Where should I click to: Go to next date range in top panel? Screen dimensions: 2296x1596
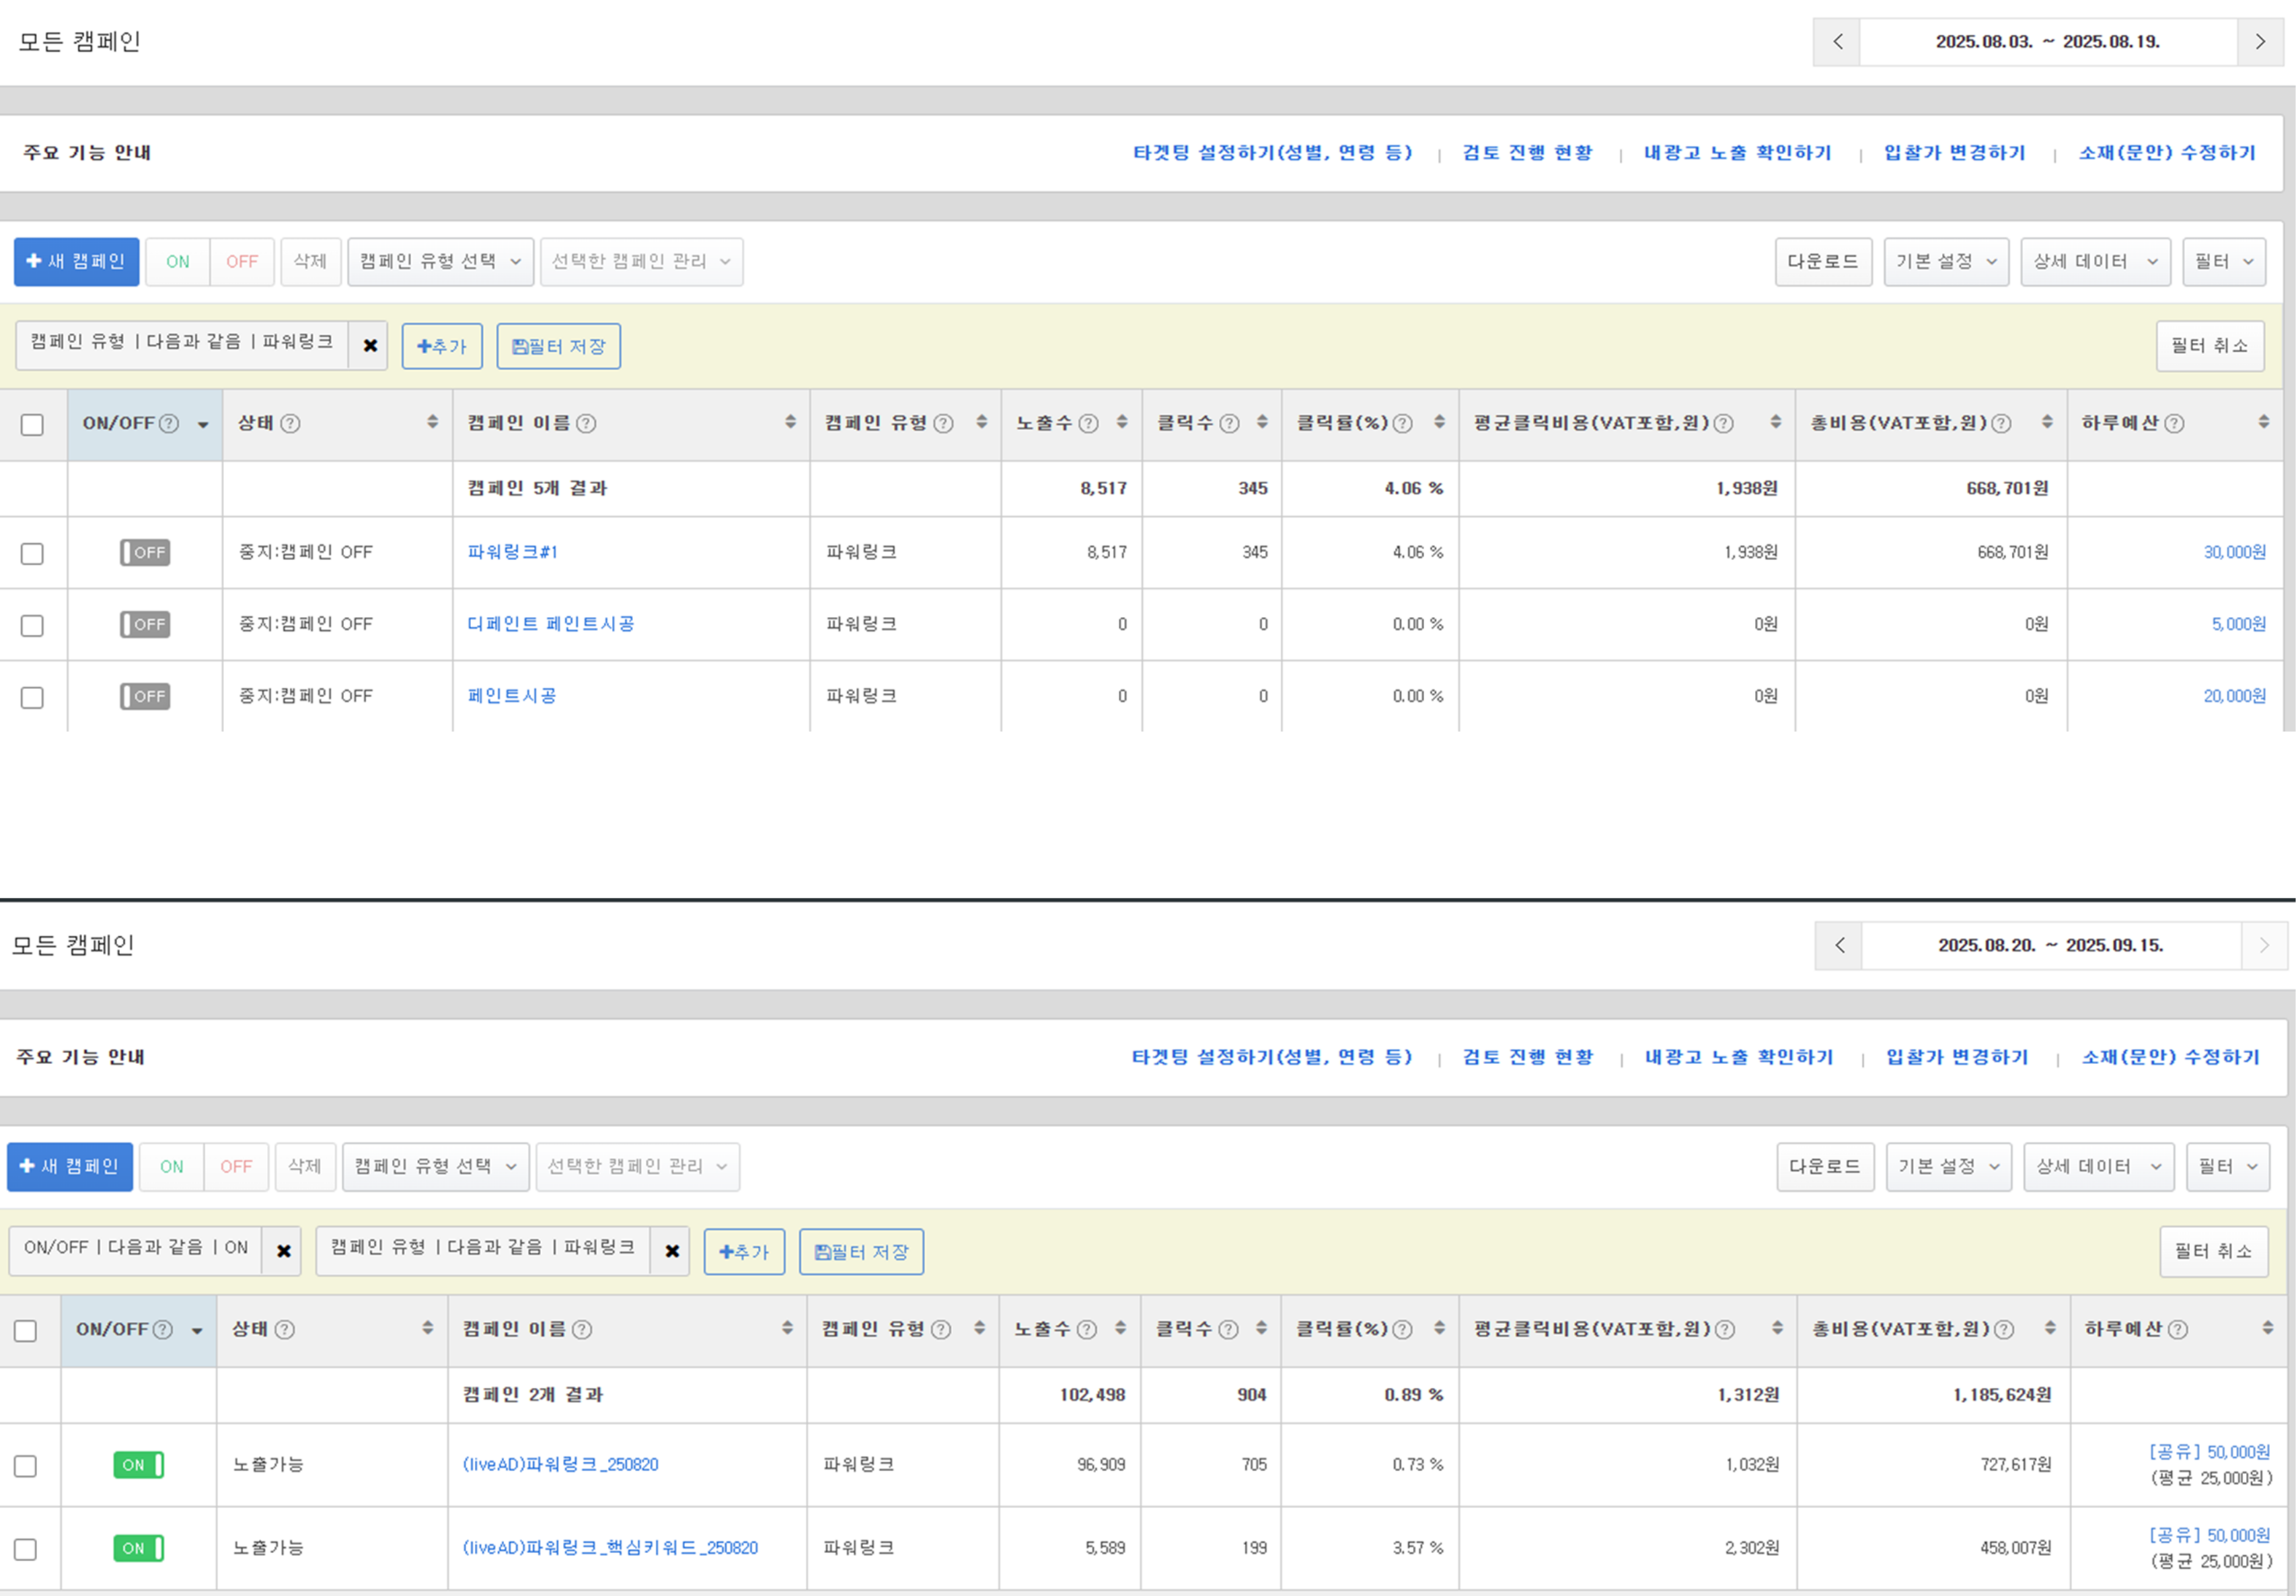point(2260,42)
